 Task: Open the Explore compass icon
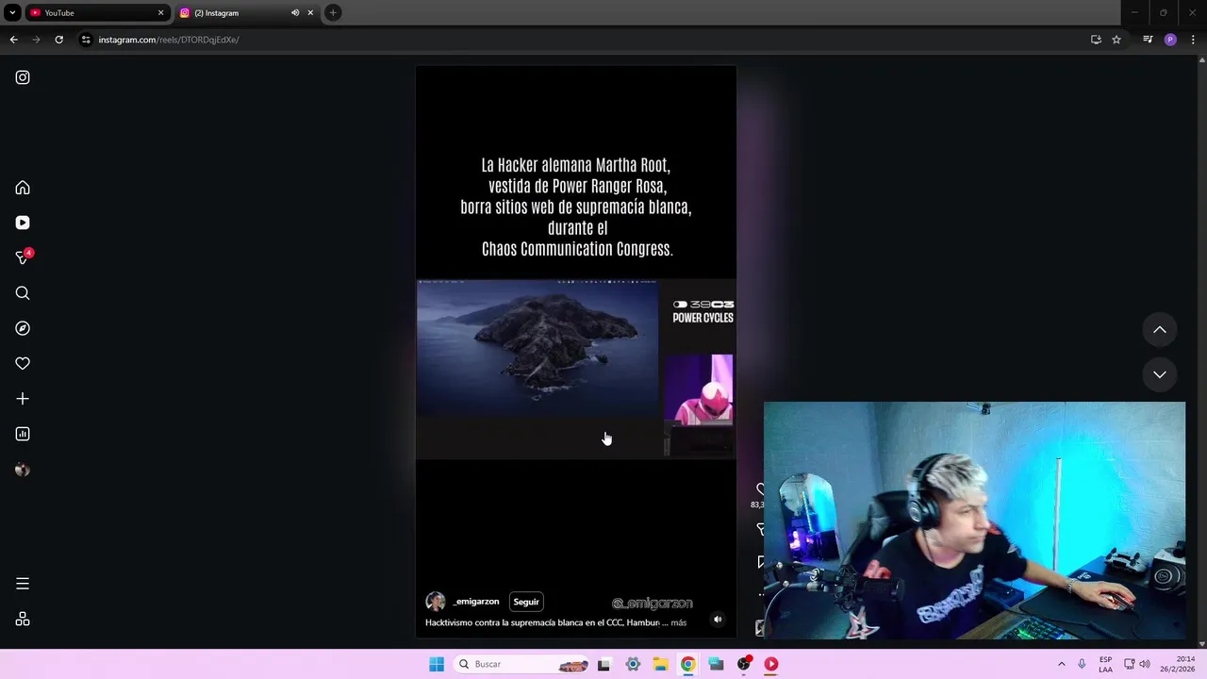click(x=23, y=328)
